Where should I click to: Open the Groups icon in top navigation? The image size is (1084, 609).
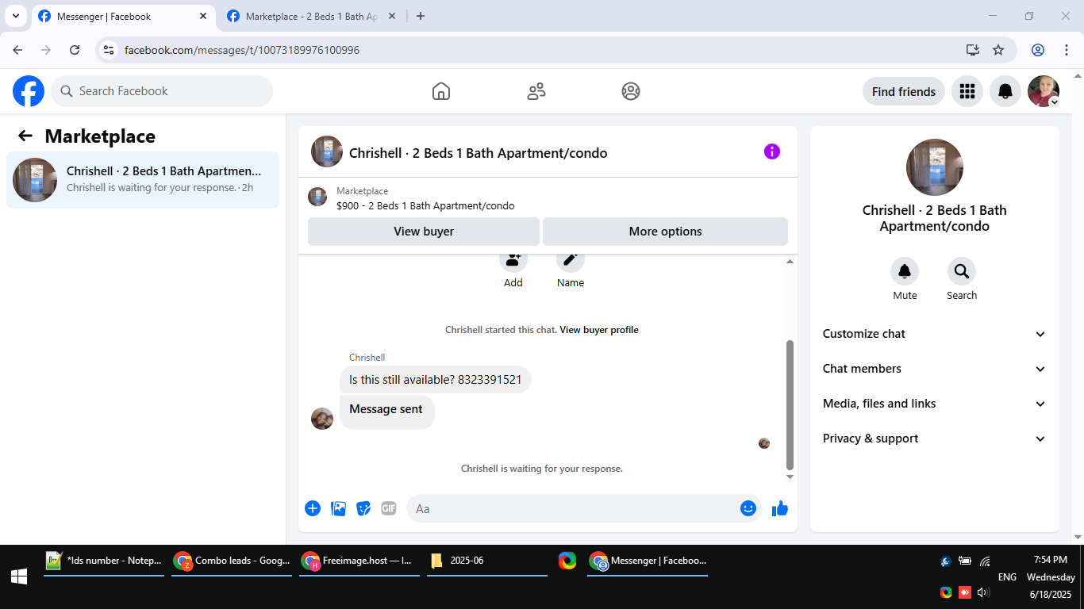[631, 91]
